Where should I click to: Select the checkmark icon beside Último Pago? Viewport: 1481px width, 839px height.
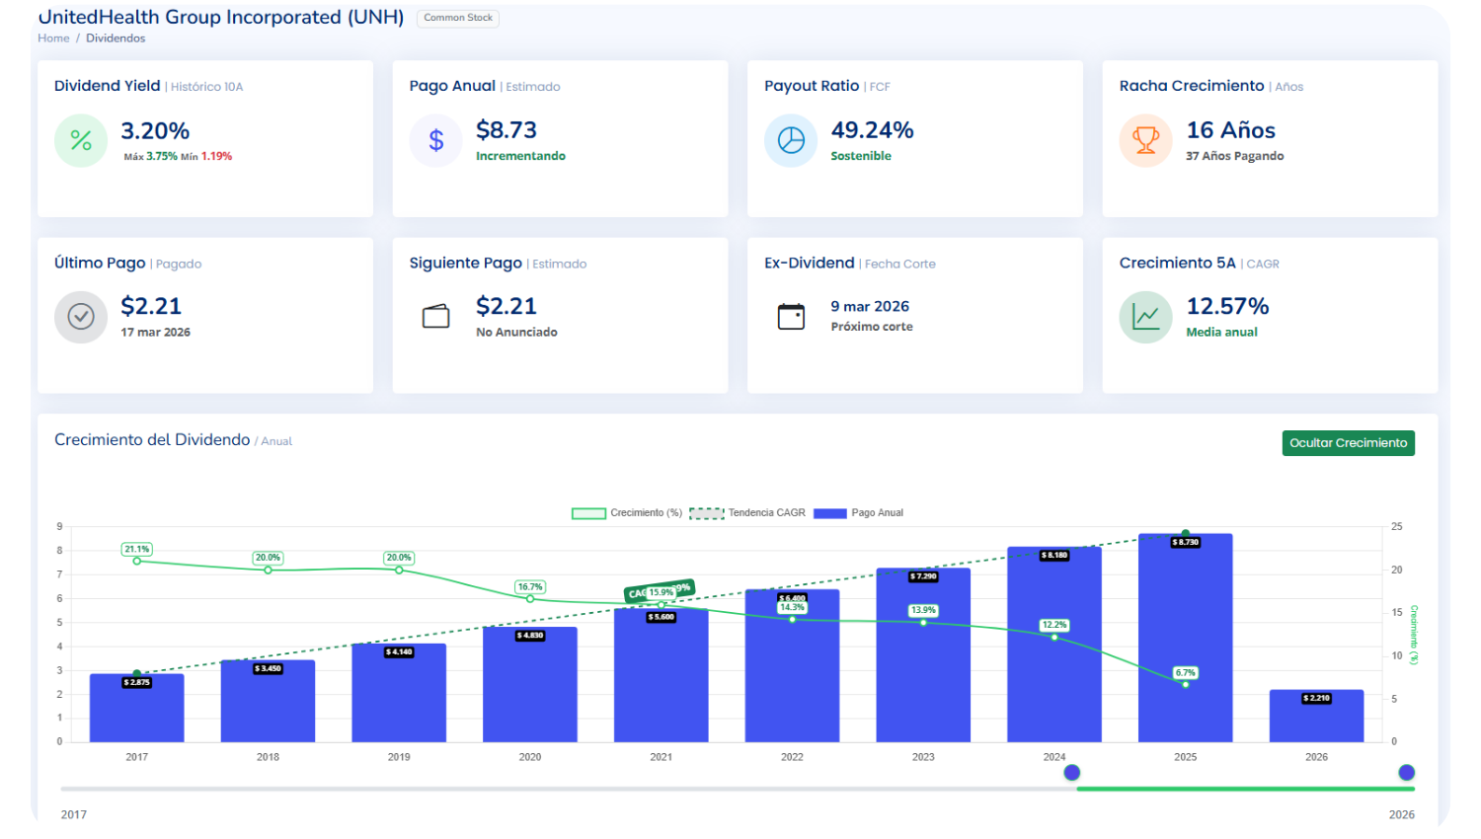[x=80, y=317]
